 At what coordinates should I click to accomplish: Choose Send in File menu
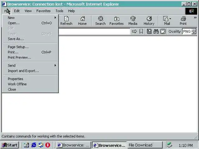pyautogui.click(x=30, y=65)
